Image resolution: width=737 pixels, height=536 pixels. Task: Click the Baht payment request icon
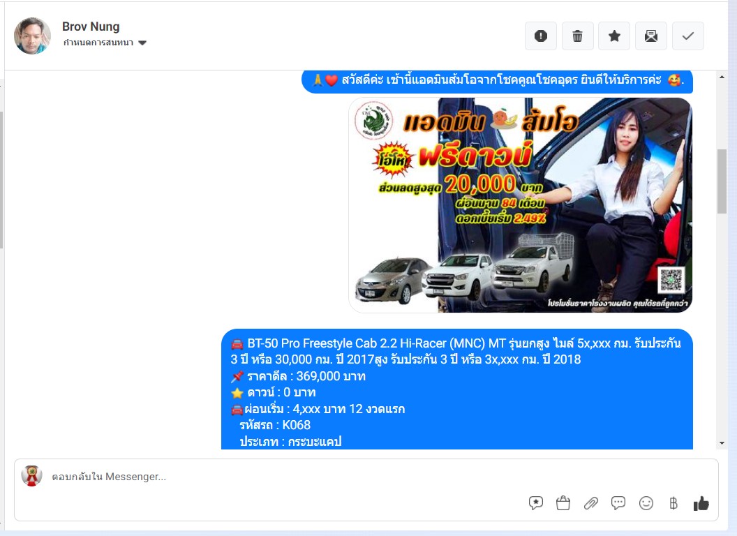pos(673,503)
